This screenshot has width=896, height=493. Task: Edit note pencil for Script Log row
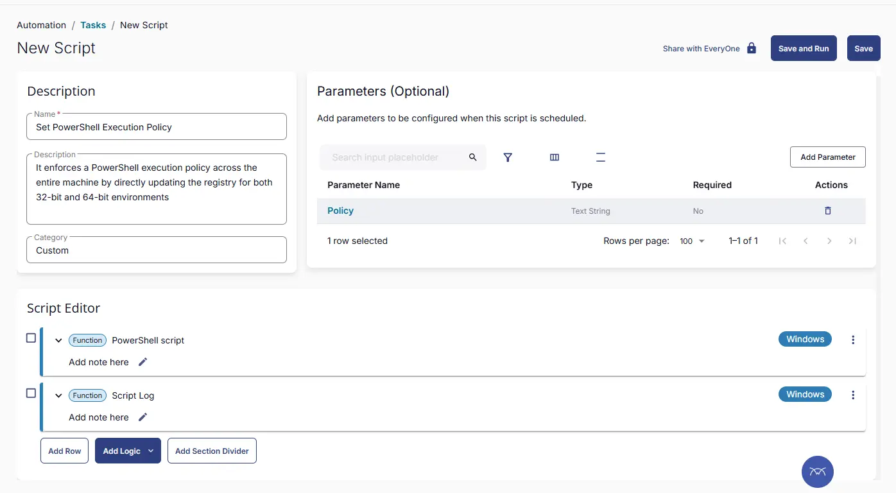[143, 417]
